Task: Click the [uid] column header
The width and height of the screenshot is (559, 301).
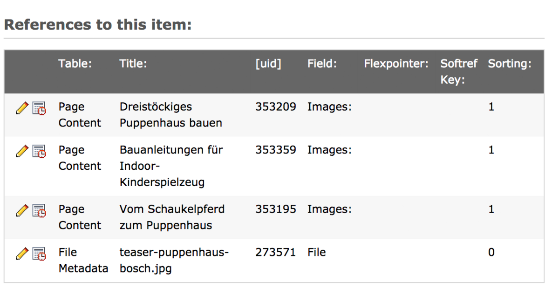Action: coord(268,64)
